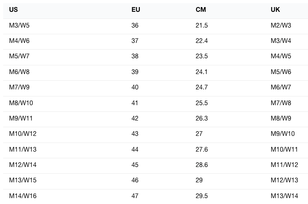308x204 pixels.
Task: Select the M3/W5 US size cell
Action: click(19, 26)
